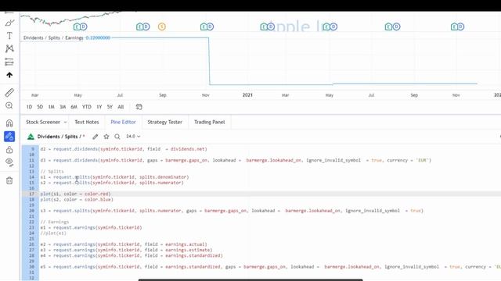The width and height of the screenshot is (501, 281).
Task: Click line number 20 in gutter
Action: (x=31, y=211)
